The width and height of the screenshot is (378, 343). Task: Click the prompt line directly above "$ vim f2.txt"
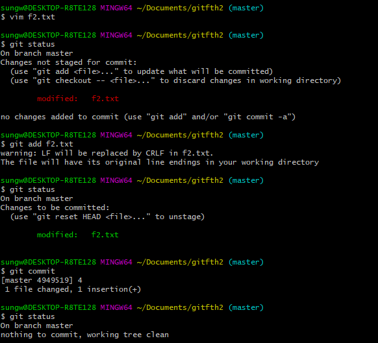click(132, 8)
